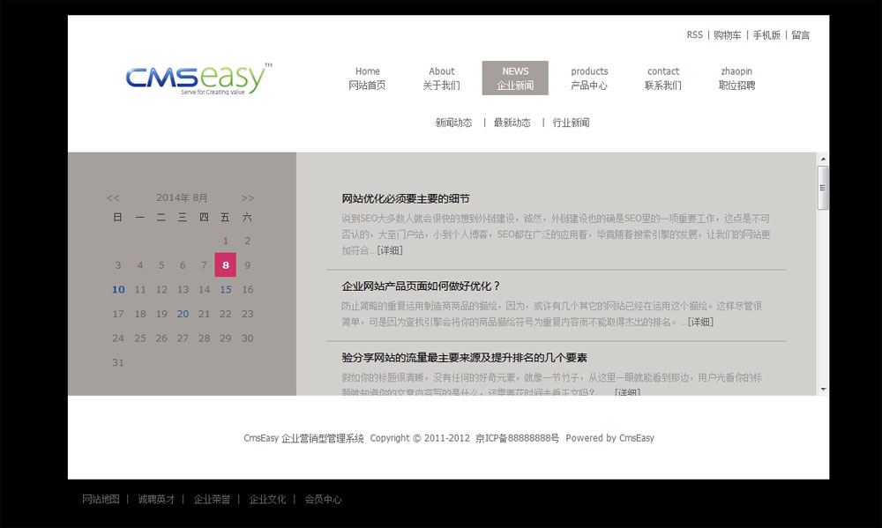Click 企业文化 in footer links
The height and width of the screenshot is (528, 882).
[267, 500]
